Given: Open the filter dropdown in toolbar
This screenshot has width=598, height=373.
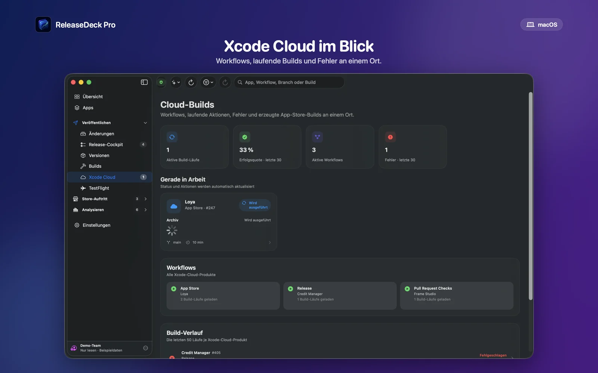Looking at the screenshot, I should (208, 82).
